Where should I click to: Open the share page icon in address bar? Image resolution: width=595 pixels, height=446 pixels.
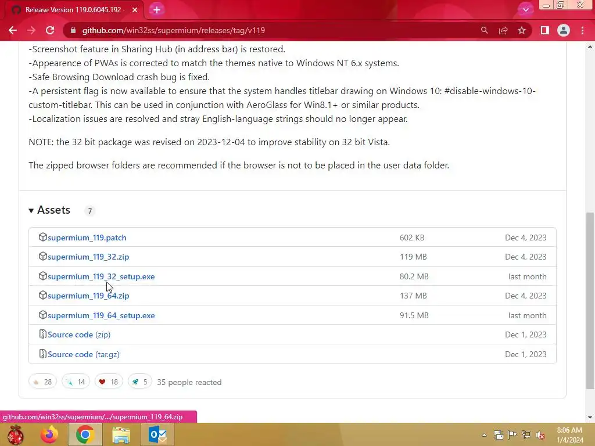[x=503, y=30]
